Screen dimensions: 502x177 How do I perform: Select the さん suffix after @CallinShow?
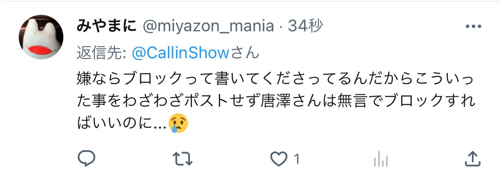click(x=246, y=53)
